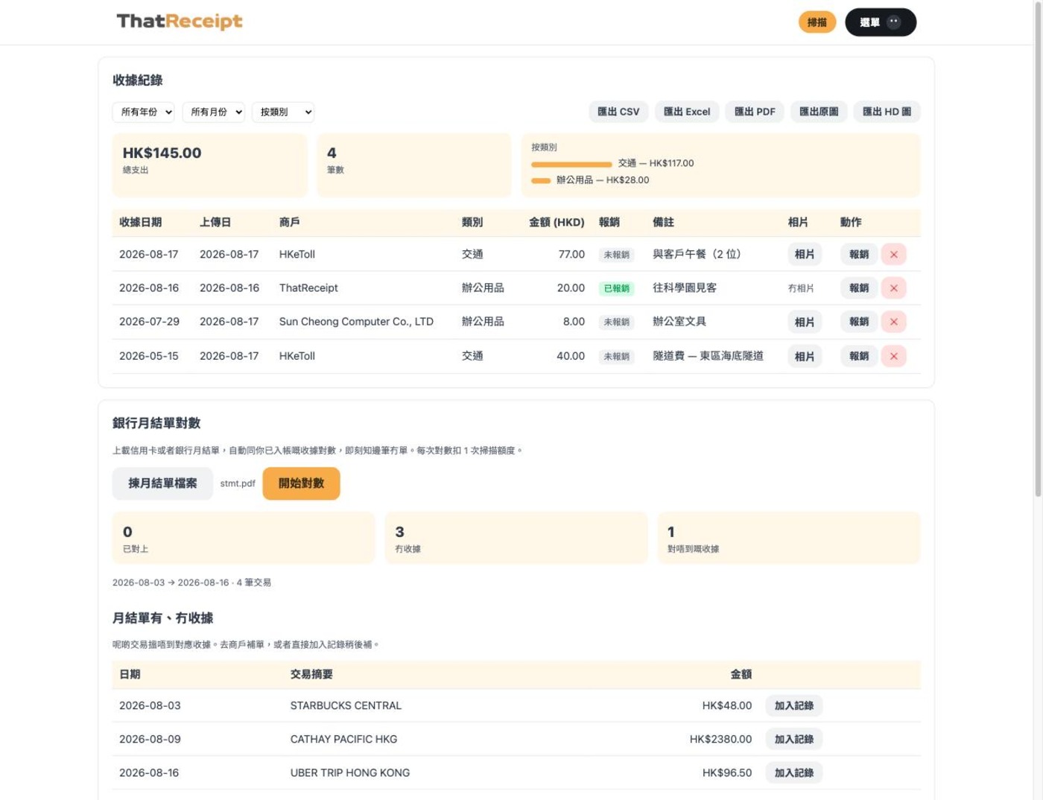Click 冇相片 text in ThatReceipt row
The height and width of the screenshot is (800, 1043).
tap(801, 288)
